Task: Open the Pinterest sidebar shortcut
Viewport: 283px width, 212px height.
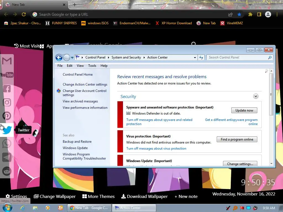Action: click(7, 116)
